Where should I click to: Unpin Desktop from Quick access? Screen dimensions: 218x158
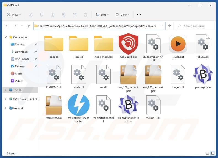(36, 44)
